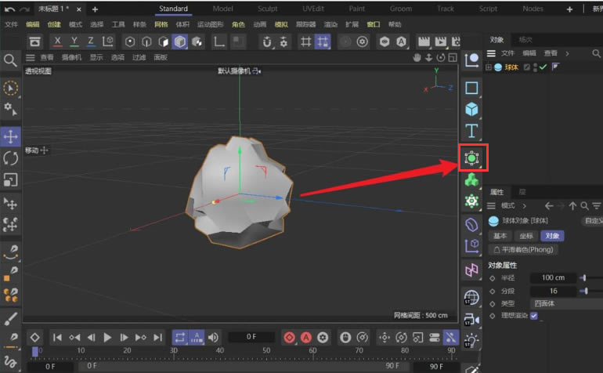Viewport: 603px width, 373px height.
Task: Click the green gear effector icon
Action: (x=471, y=201)
